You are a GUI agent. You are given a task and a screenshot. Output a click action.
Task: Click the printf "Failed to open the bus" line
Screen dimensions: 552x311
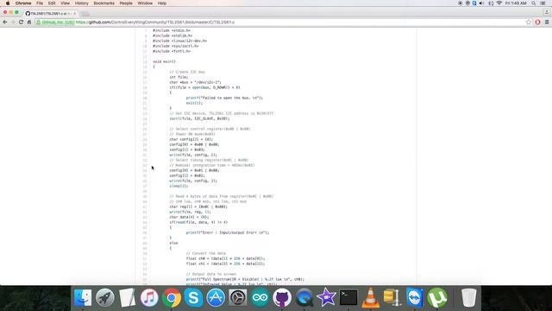point(224,98)
